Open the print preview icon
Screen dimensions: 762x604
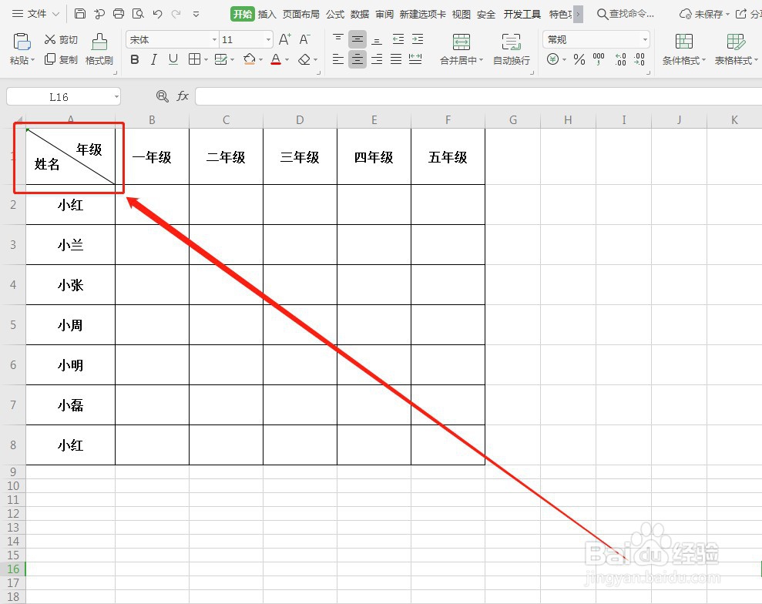click(139, 13)
